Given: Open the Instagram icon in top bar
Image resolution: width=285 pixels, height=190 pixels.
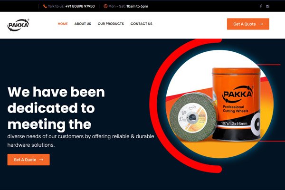Looking at the screenshot, I should pyautogui.click(x=268, y=6).
